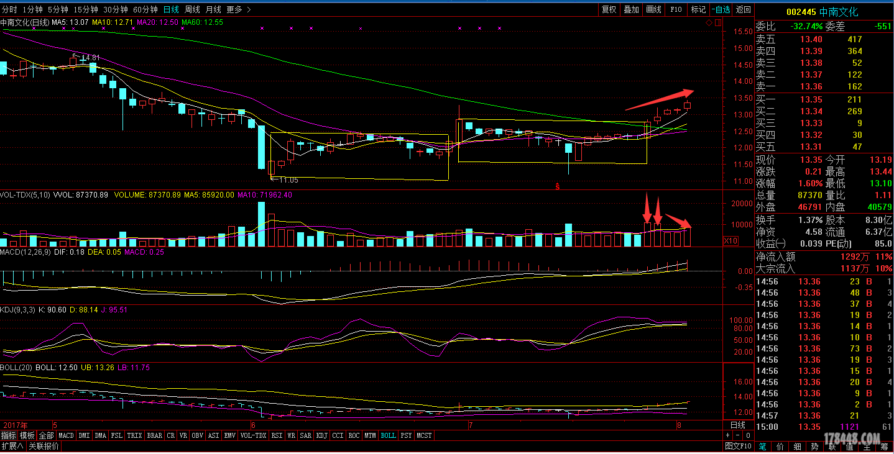Viewport: 894px width, 454px height.
Task: Select the highlighted BOLL indicator tab
Action: [x=388, y=435]
